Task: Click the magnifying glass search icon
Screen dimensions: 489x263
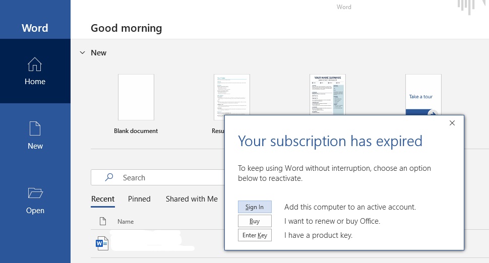Action: (109, 177)
